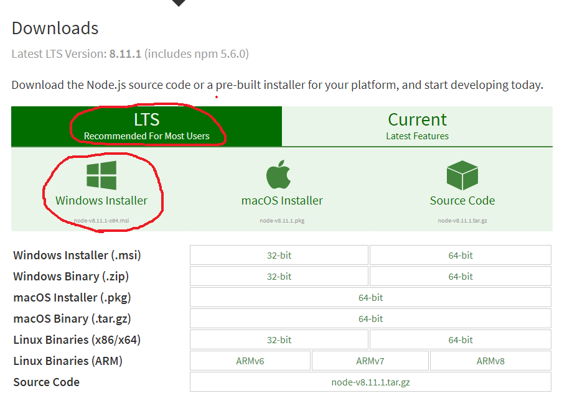
Task: Click the node-v8.11.1.pkg label under macOS Installer
Action: [281, 219]
